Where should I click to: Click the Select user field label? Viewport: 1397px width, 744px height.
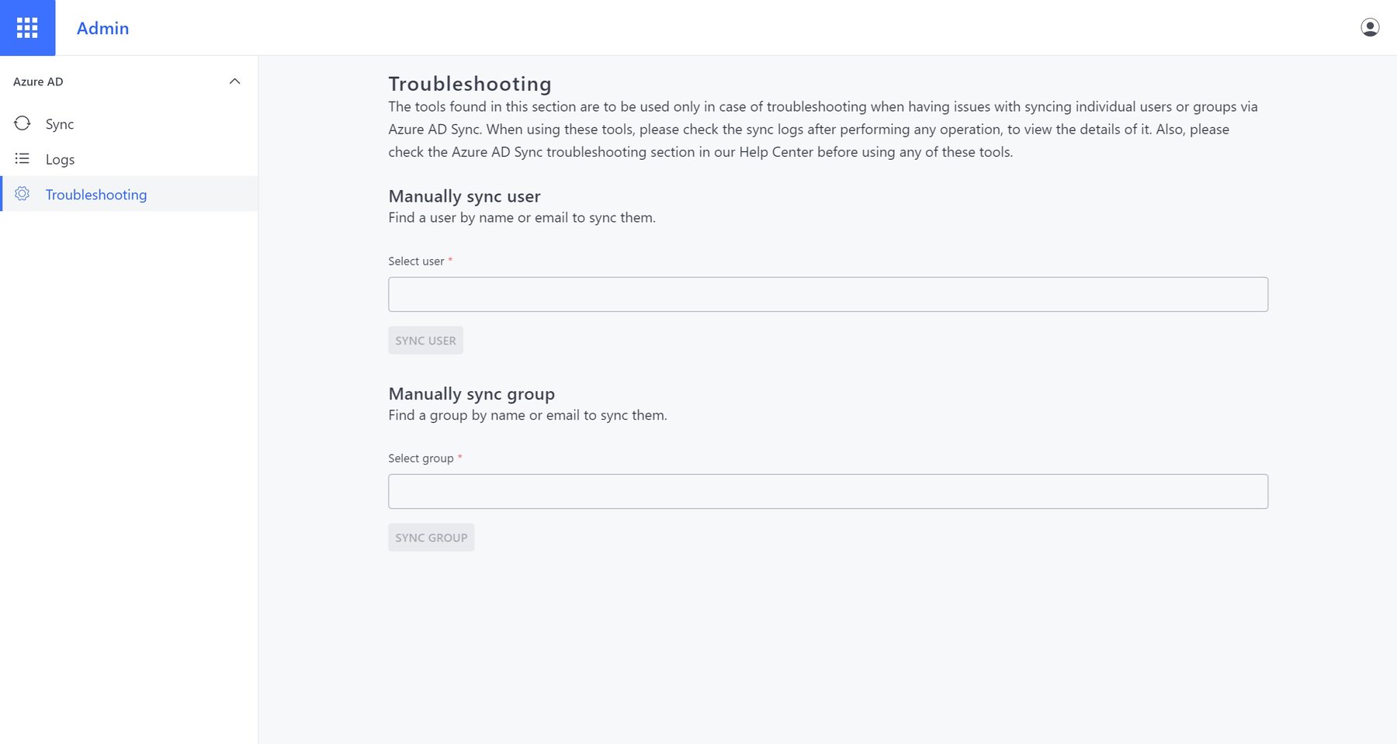click(x=416, y=261)
